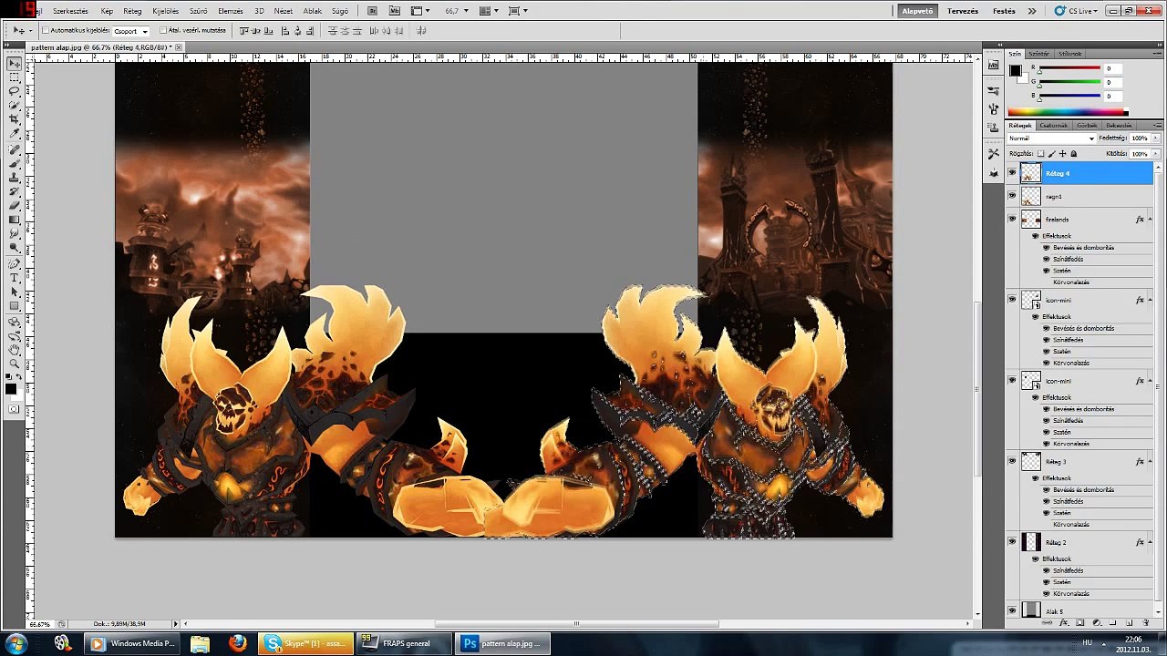Open the Réteg menu
Image resolution: width=1167 pixels, height=656 pixels.
click(132, 11)
